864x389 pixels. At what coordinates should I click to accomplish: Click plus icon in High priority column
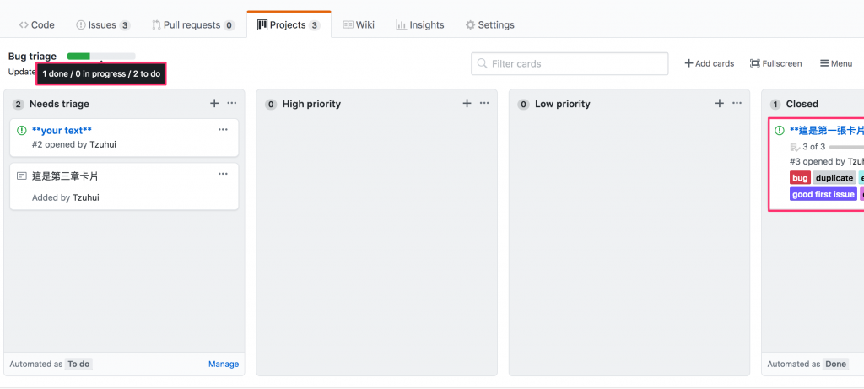(467, 104)
